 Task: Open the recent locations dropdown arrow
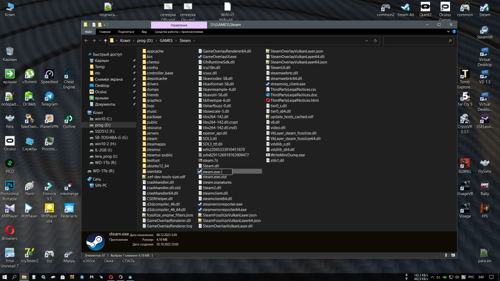tap(99, 40)
